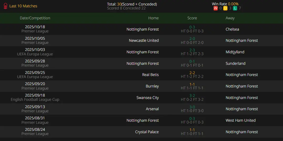Image resolution: width=283 pixels, height=141 pixels.
Task: Open Crystal Palace team link
Action: (x=147, y=132)
